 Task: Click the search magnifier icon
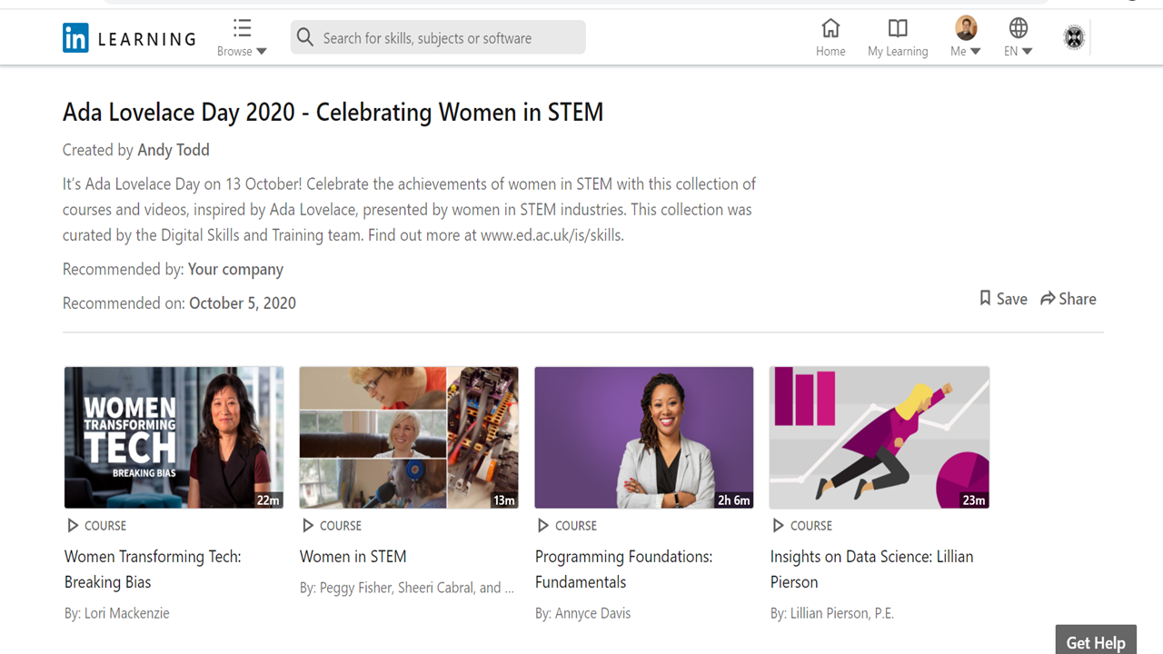coord(305,37)
